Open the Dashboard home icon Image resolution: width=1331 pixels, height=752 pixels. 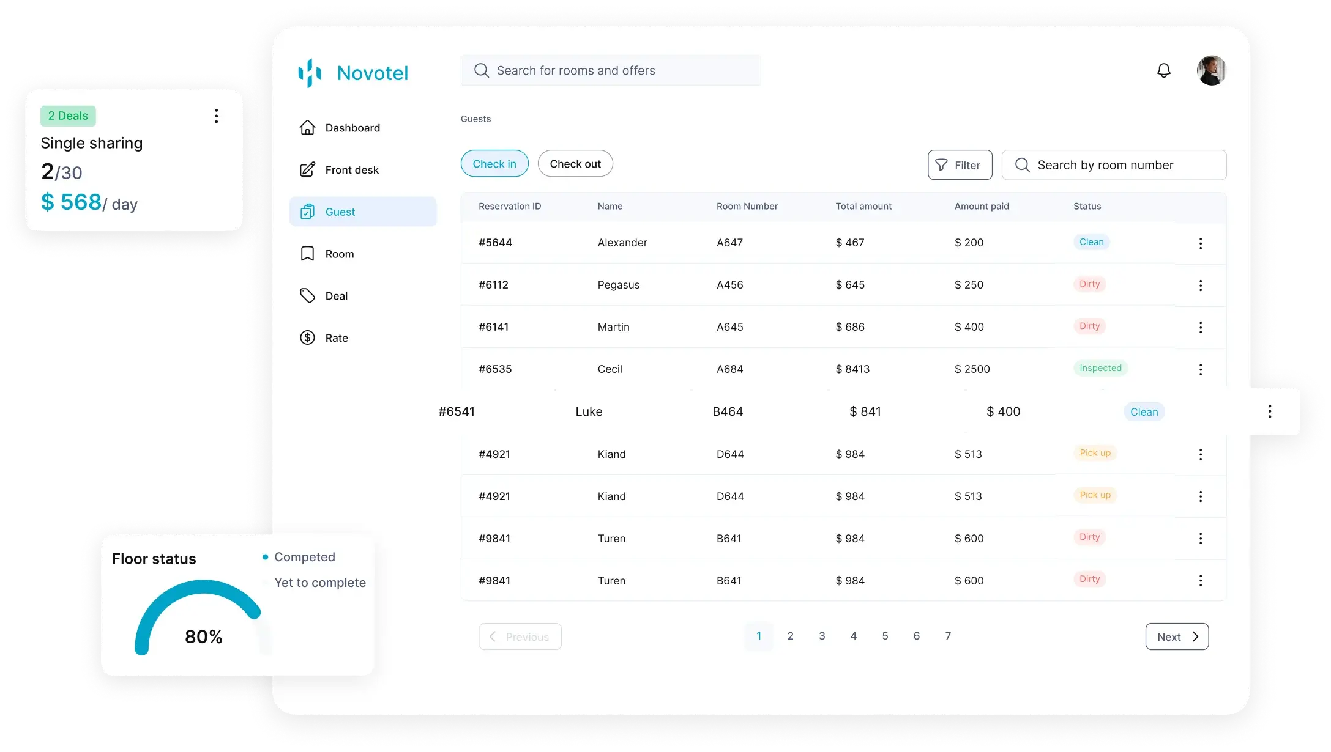coord(307,127)
